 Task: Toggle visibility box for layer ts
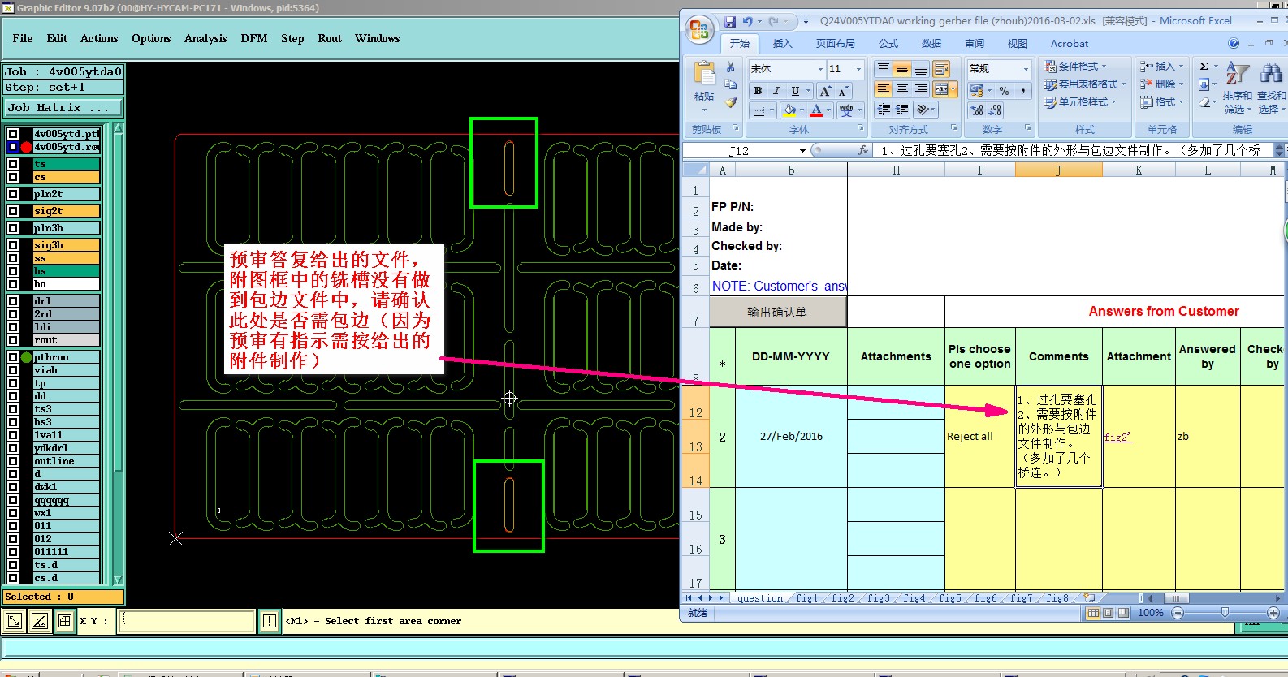(x=13, y=164)
